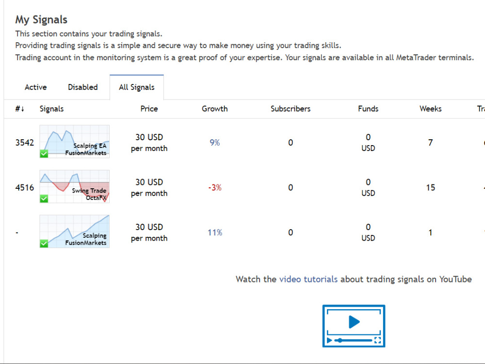Switch to the Disabled tab

pos(82,87)
